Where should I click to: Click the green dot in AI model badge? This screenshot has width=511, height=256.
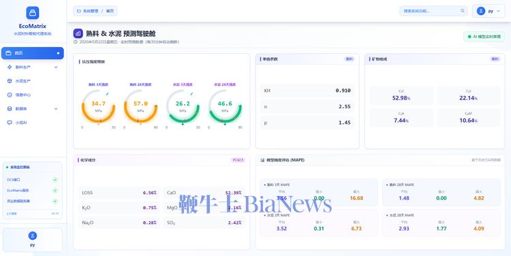coord(469,37)
